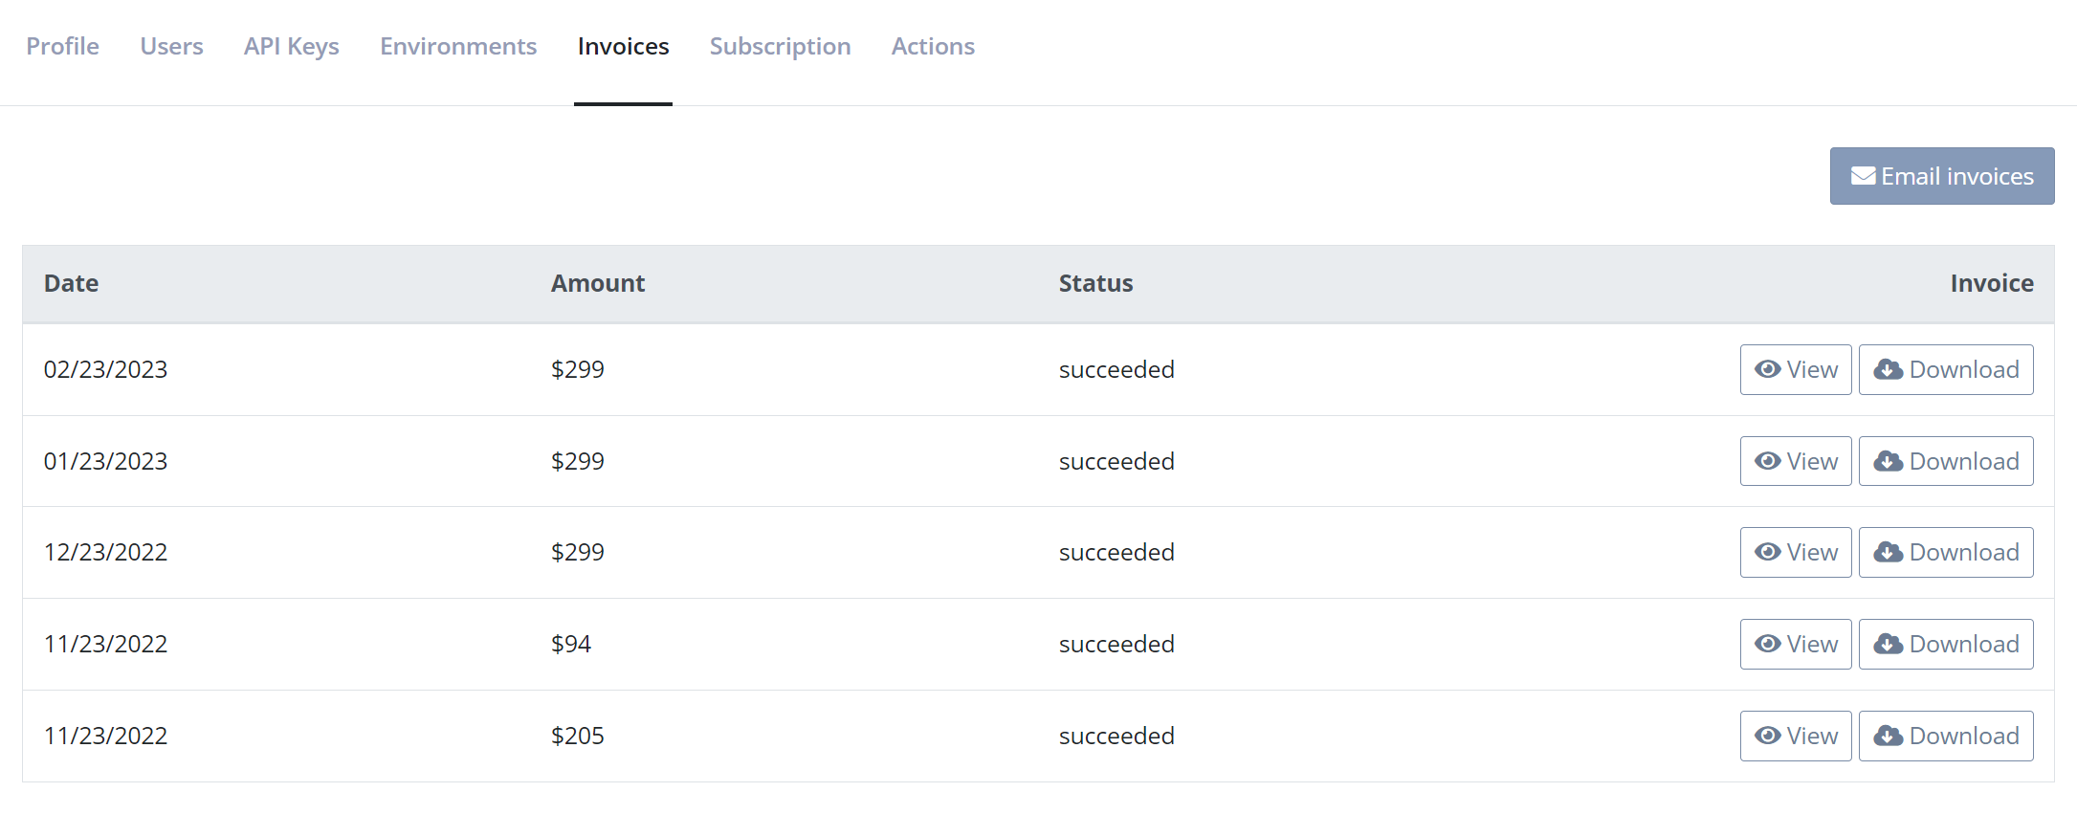Switch to the Actions tab

tap(933, 46)
